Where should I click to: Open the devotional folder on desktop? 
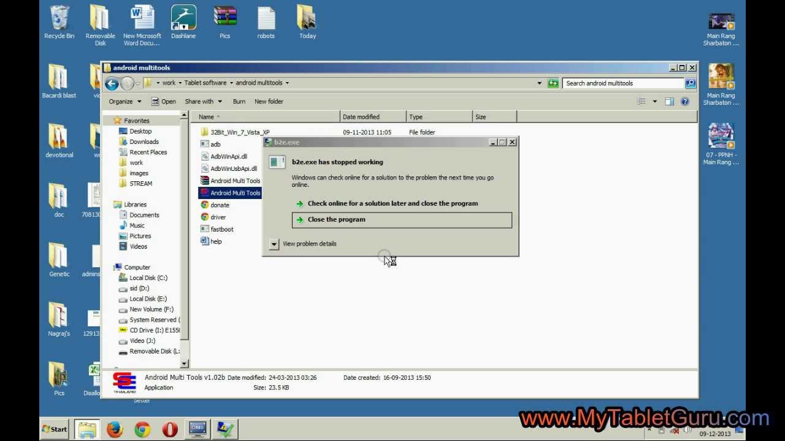pyautogui.click(x=59, y=141)
